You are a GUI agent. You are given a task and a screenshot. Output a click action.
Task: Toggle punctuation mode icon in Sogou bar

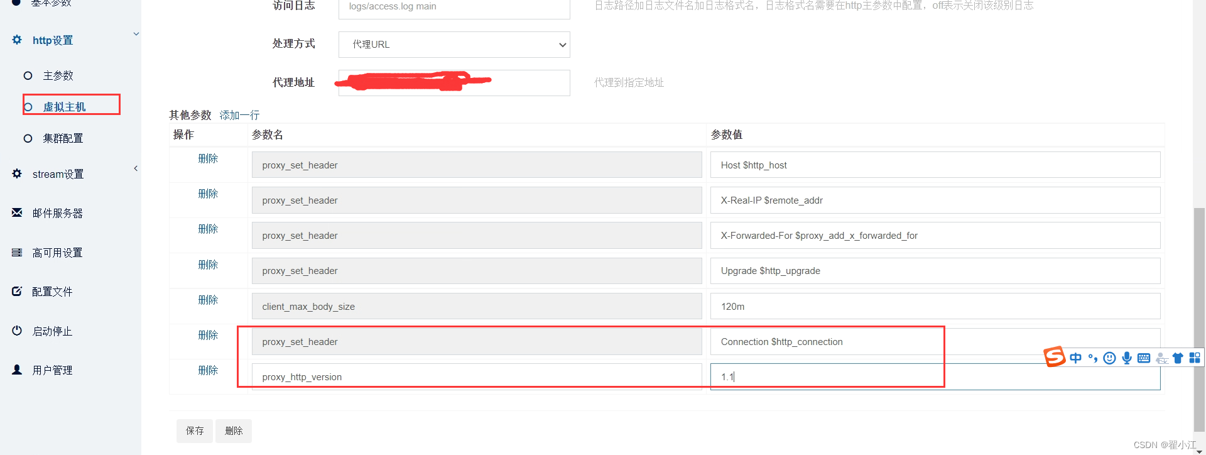point(1093,358)
